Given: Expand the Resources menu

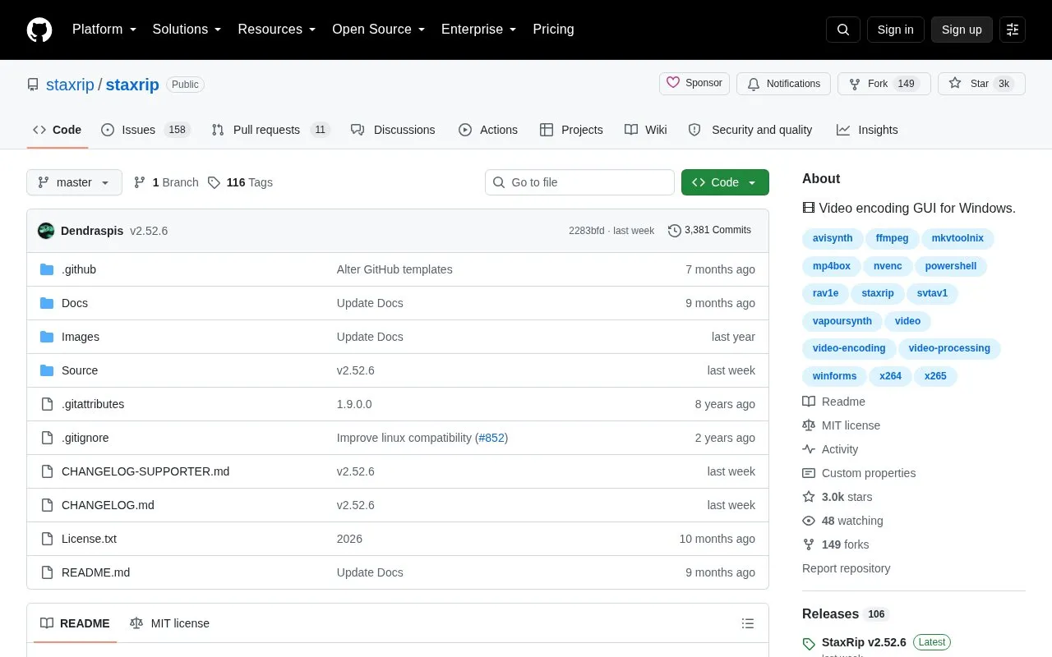Looking at the screenshot, I should pyautogui.click(x=277, y=30).
